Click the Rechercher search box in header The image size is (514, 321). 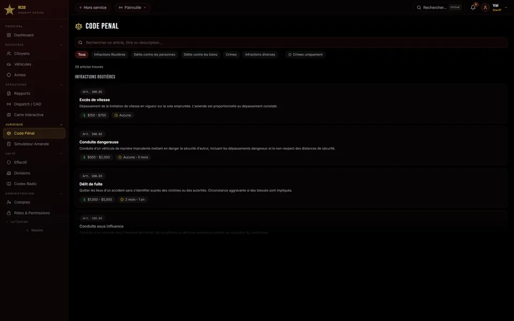point(439,7)
